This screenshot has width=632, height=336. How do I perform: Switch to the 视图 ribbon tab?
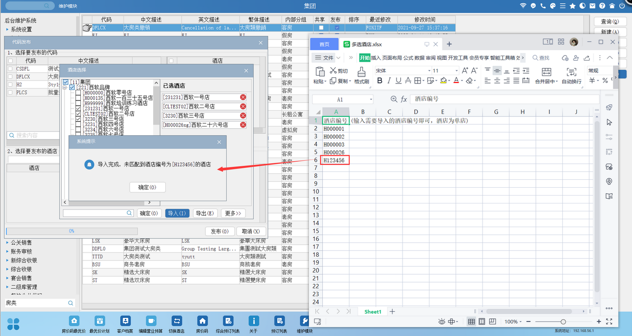point(441,58)
